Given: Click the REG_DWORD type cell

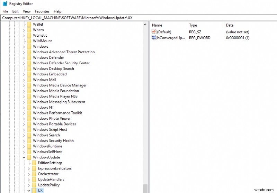Looking at the screenshot, I should [x=200, y=38].
